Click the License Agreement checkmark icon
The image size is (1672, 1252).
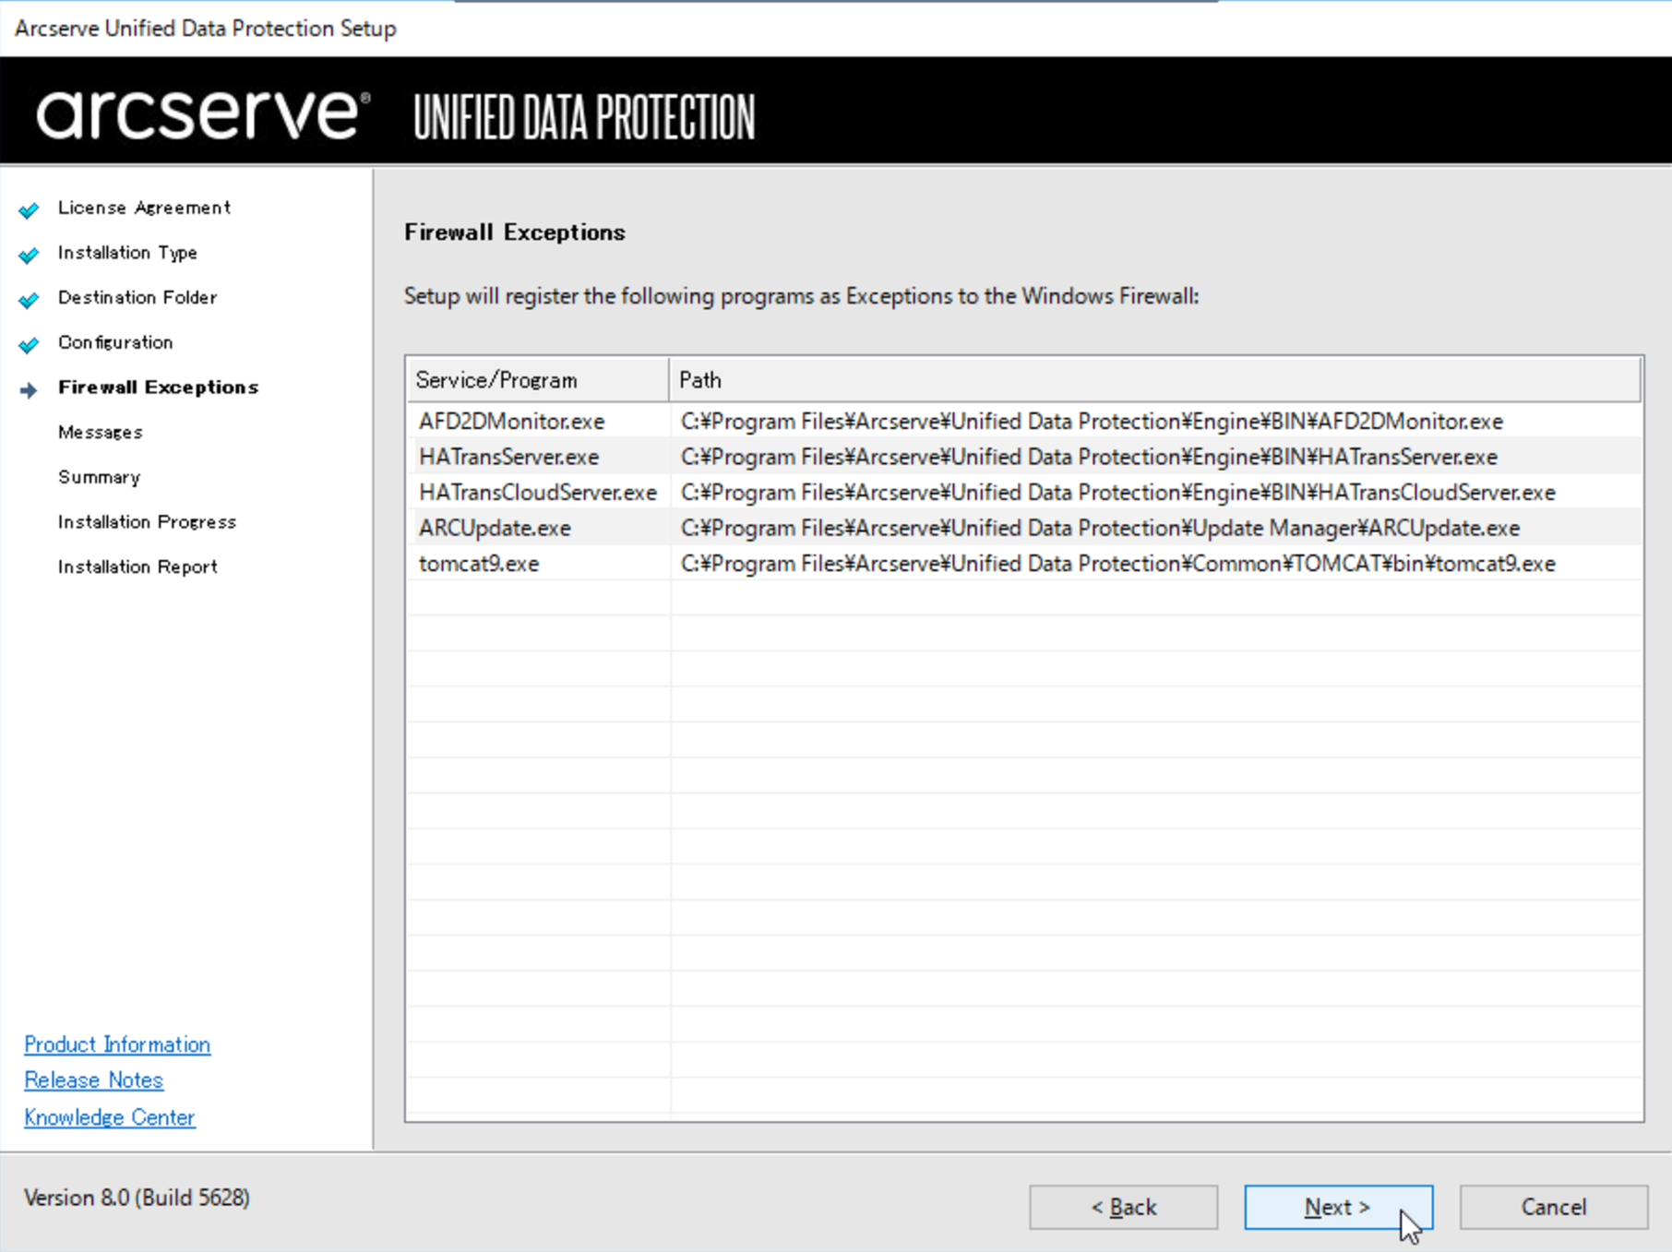[x=29, y=209]
